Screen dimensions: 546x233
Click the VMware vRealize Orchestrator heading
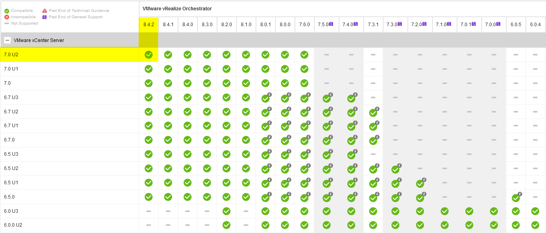tap(177, 9)
